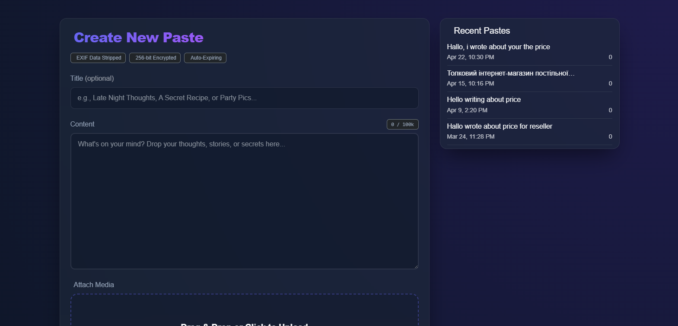This screenshot has width=678, height=326.
Task: Click the Title (optional) input field
Action: click(x=244, y=98)
